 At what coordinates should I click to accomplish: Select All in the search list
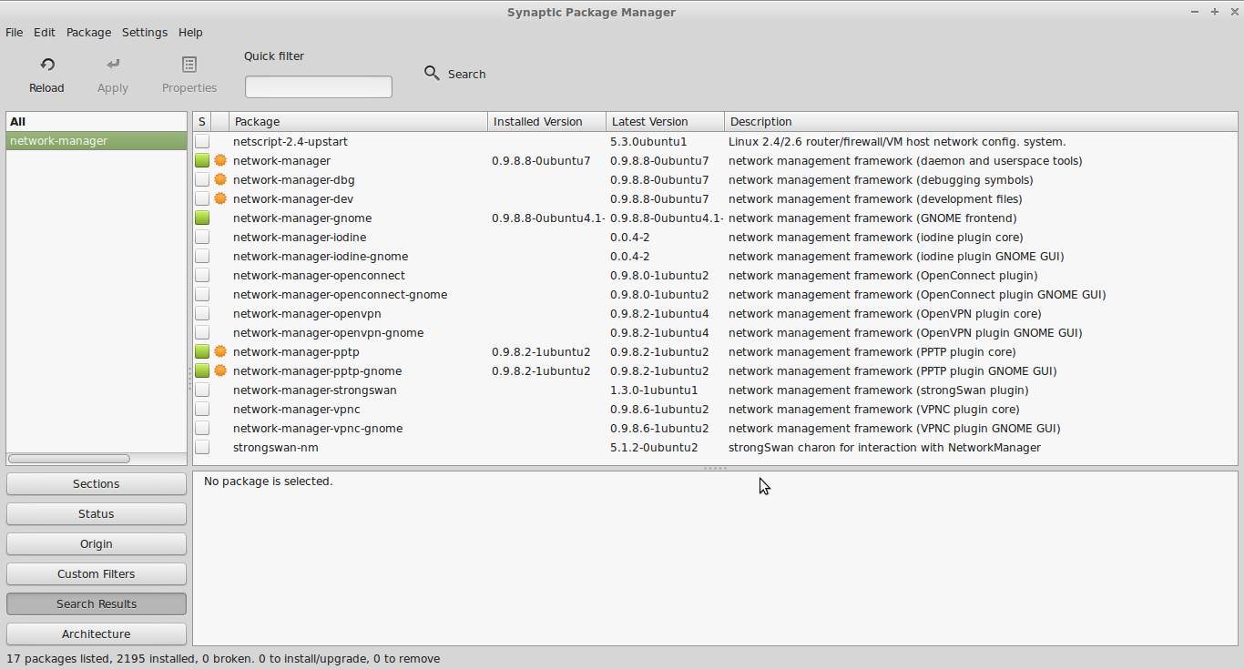(97, 121)
